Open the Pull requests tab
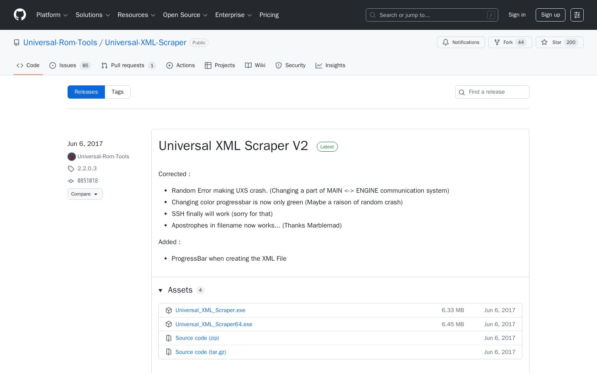The width and height of the screenshot is (597, 373). [x=129, y=65]
